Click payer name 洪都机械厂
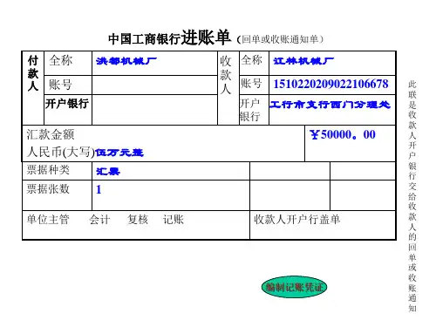Viewport: 436px width, 327px height. pyautogui.click(x=126, y=61)
